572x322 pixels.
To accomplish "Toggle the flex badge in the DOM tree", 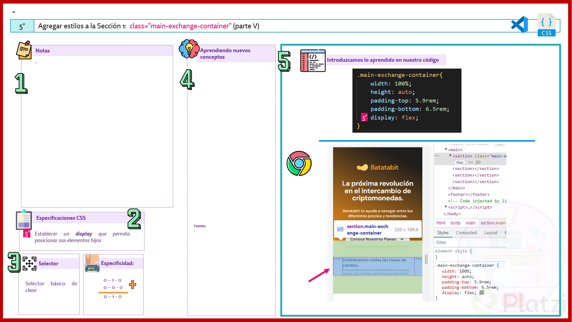I will click(460, 162).
